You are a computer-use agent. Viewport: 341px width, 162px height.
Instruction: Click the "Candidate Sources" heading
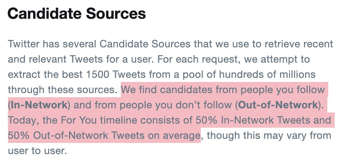coord(76,14)
